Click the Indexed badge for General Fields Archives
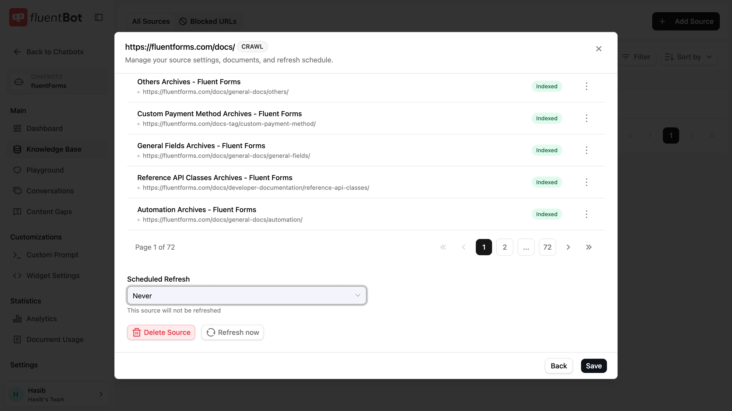The width and height of the screenshot is (732, 411). pyautogui.click(x=546, y=150)
